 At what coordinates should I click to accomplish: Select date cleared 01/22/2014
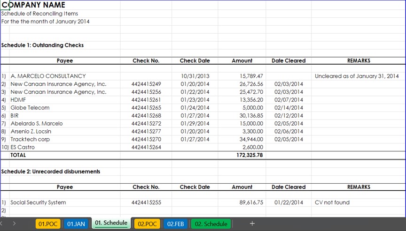coord(289,202)
